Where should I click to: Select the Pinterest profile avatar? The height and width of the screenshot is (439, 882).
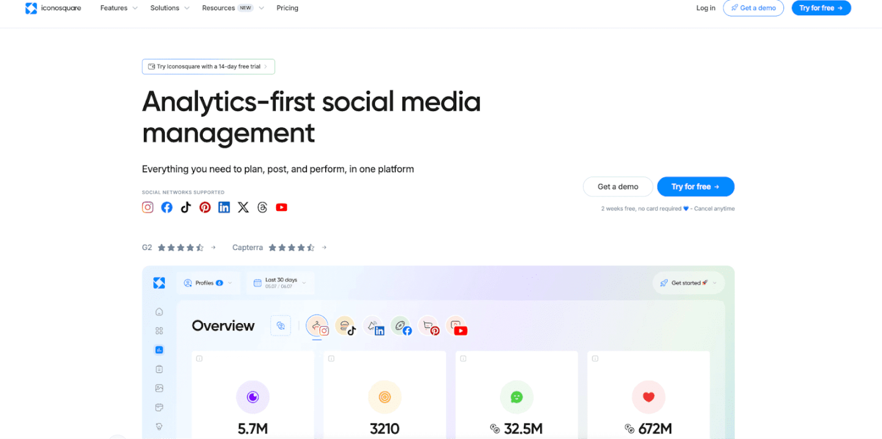click(x=429, y=326)
